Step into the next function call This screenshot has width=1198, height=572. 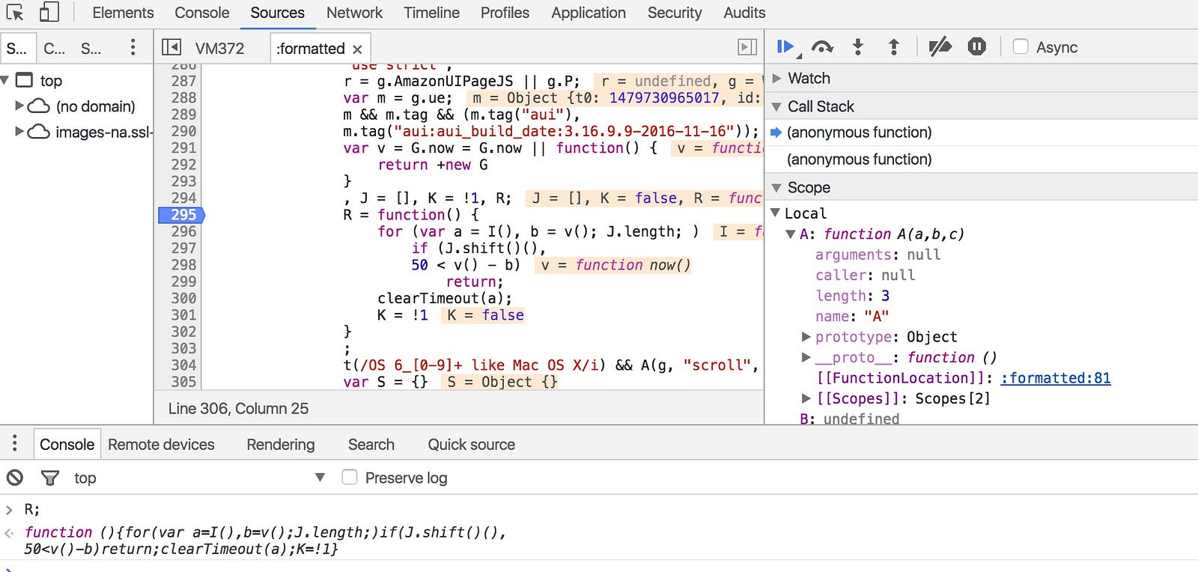(858, 47)
